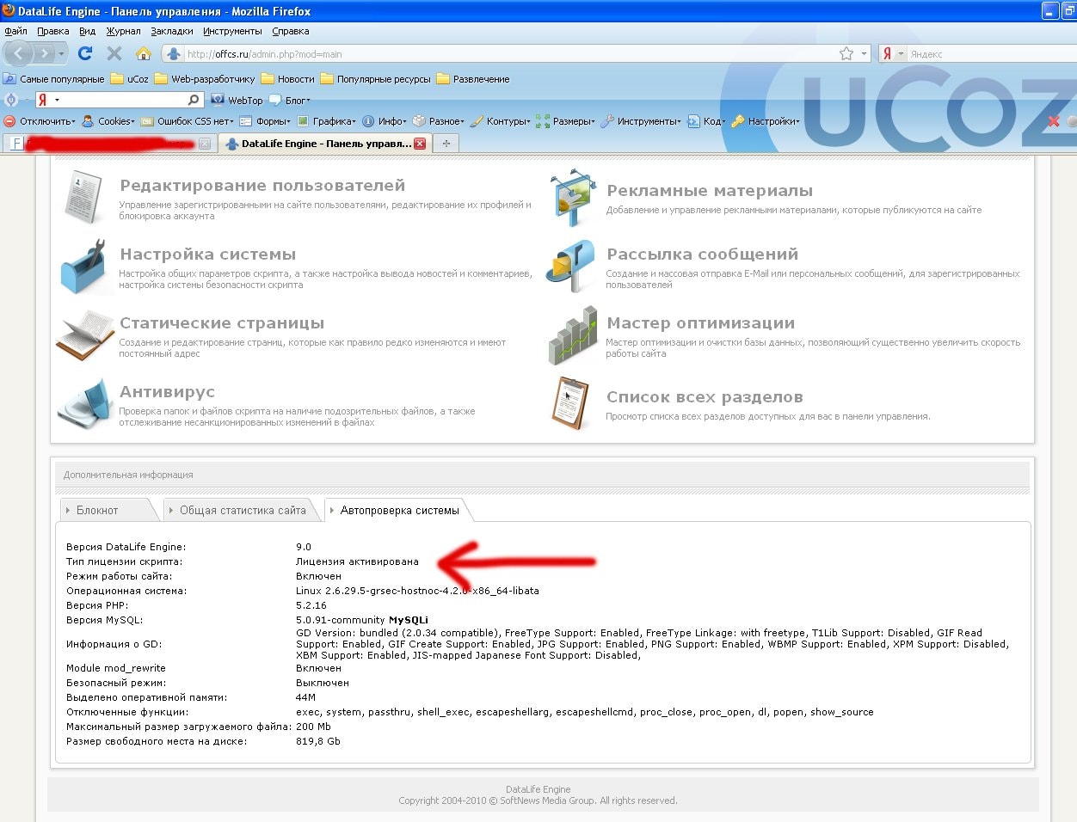Open the Контуры developer toolbar menu
The width and height of the screenshot is (1077, 822).
(x=501, y=121)
